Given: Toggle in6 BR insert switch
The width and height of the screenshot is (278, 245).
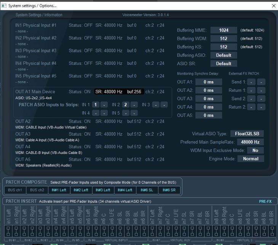Looking at the screenshot, I should tap(144, 231).
